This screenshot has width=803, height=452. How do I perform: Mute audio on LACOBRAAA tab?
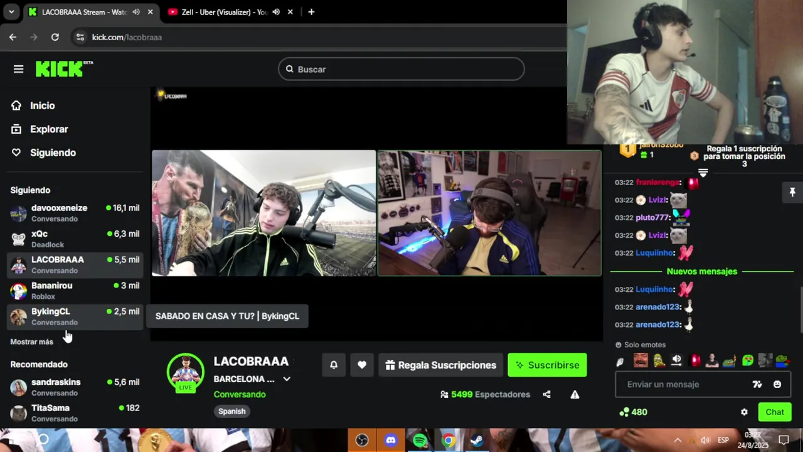[136, 12]
